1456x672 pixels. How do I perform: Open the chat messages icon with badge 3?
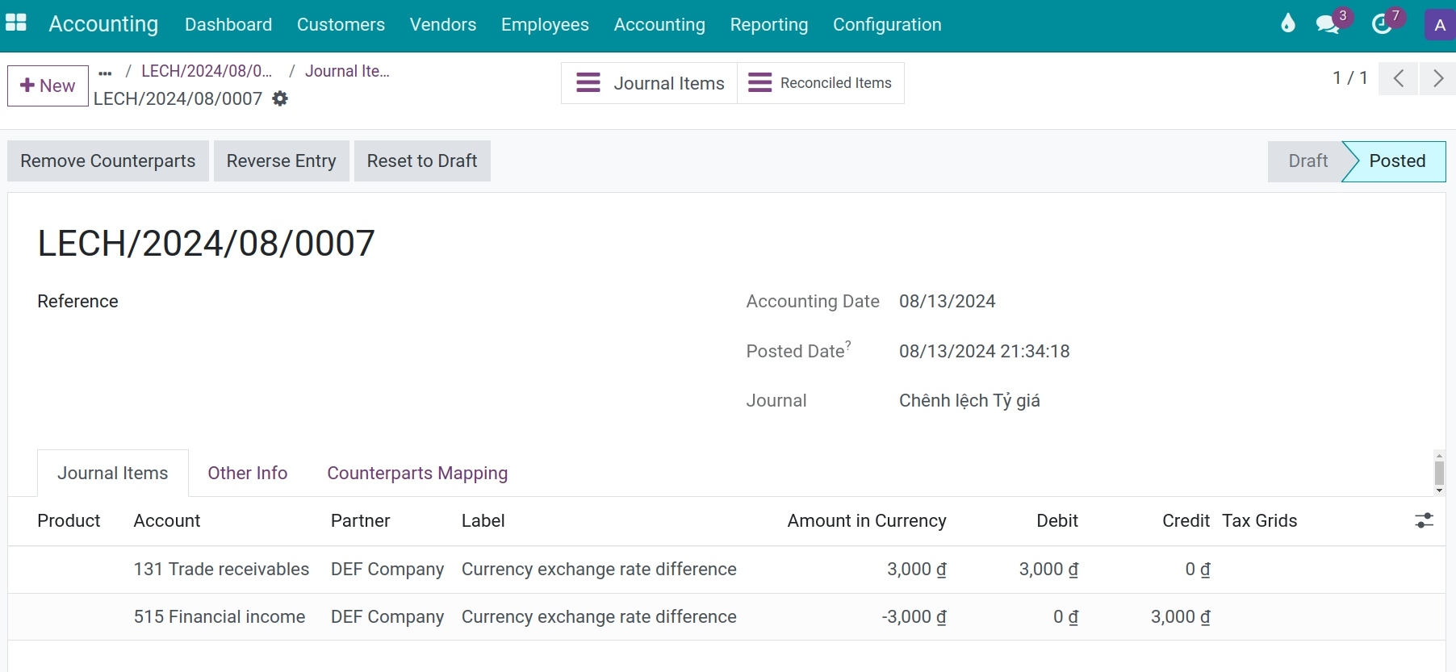pos(1328,23)
